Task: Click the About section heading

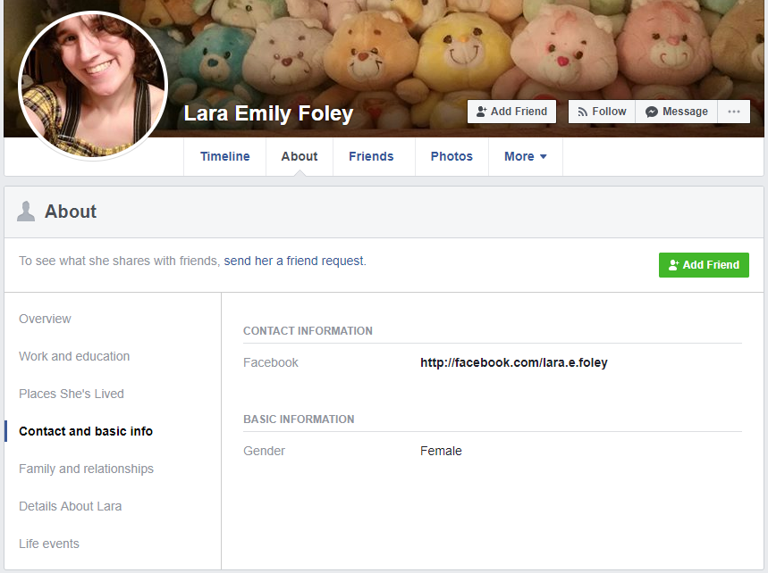Action: (x=71, y=212)
